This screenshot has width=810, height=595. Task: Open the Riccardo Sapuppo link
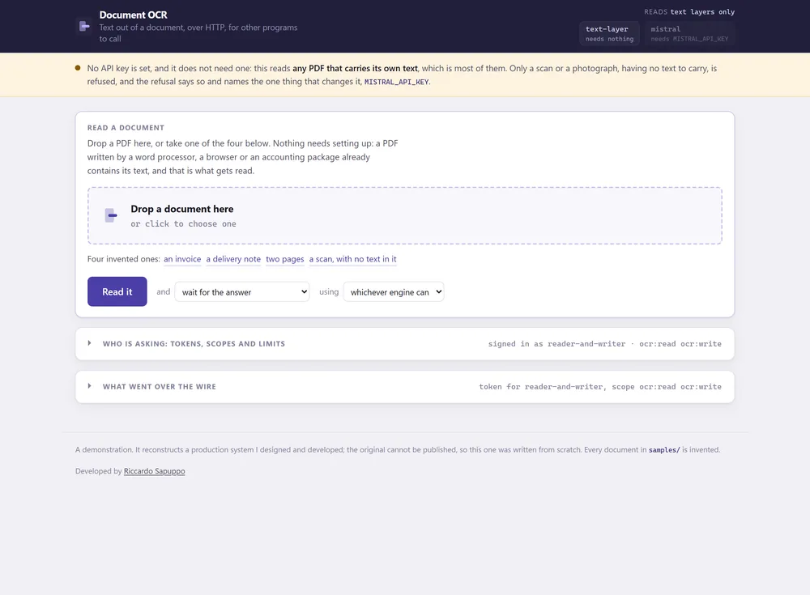(155, 471)
